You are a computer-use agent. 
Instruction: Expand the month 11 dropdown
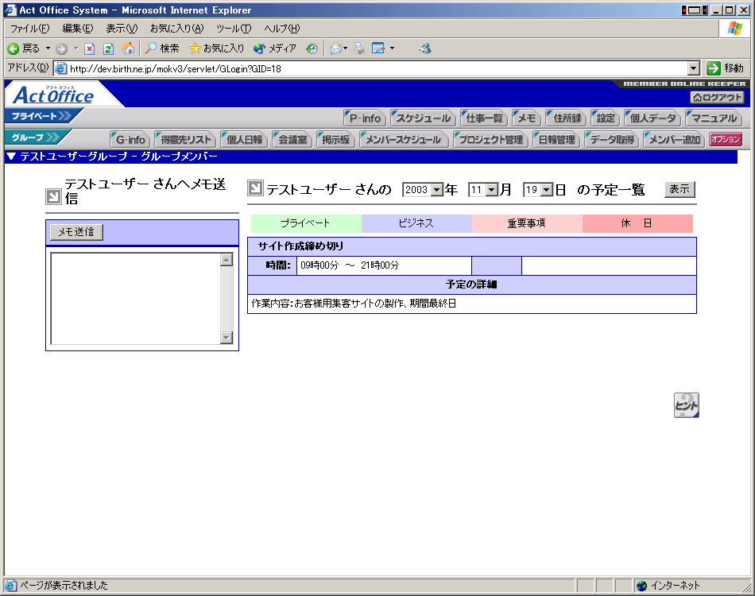[x=491, y=190]
